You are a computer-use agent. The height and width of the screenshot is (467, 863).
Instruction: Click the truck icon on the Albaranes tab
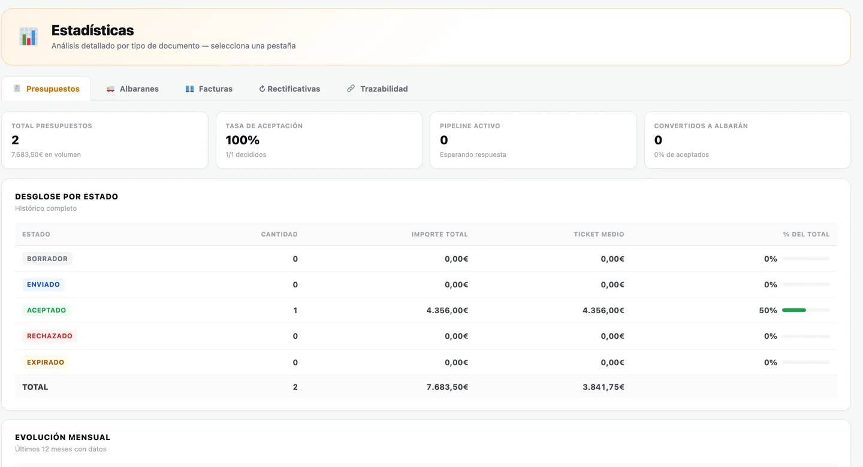(x=110, y=89)
